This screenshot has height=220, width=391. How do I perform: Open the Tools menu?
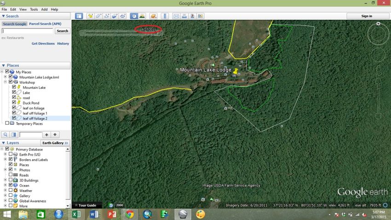(x=34, y=9)
